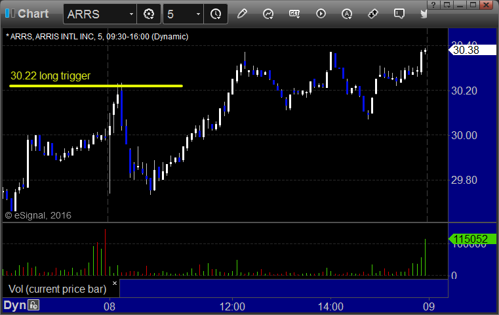The image size is (499, 315).
Task: Click the 30.00 price axis label
Action: pyautogui.click(x=464, y=135)
